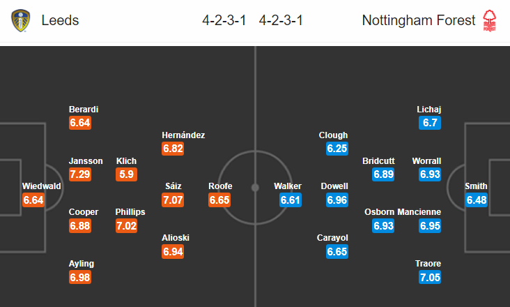The width and height of the screenshot is (510, 307).
Task: Select Jansson's 7.29 rating badge
Action: (80, 174)
